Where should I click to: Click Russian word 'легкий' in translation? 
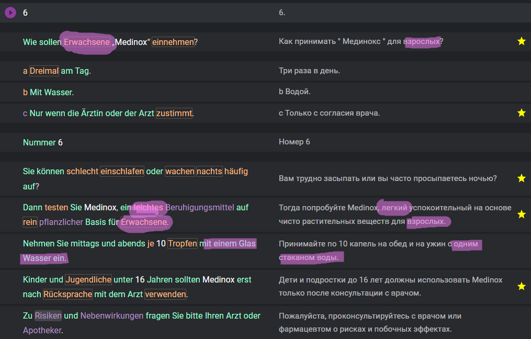click(394, 208)
